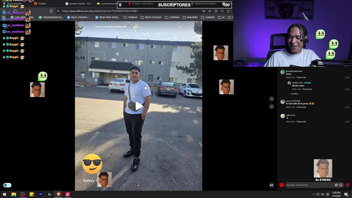Screen dimensions: 352x198
Task: Like josealdanatoroman's 'mano' comment
Action: tap(346, 78)
